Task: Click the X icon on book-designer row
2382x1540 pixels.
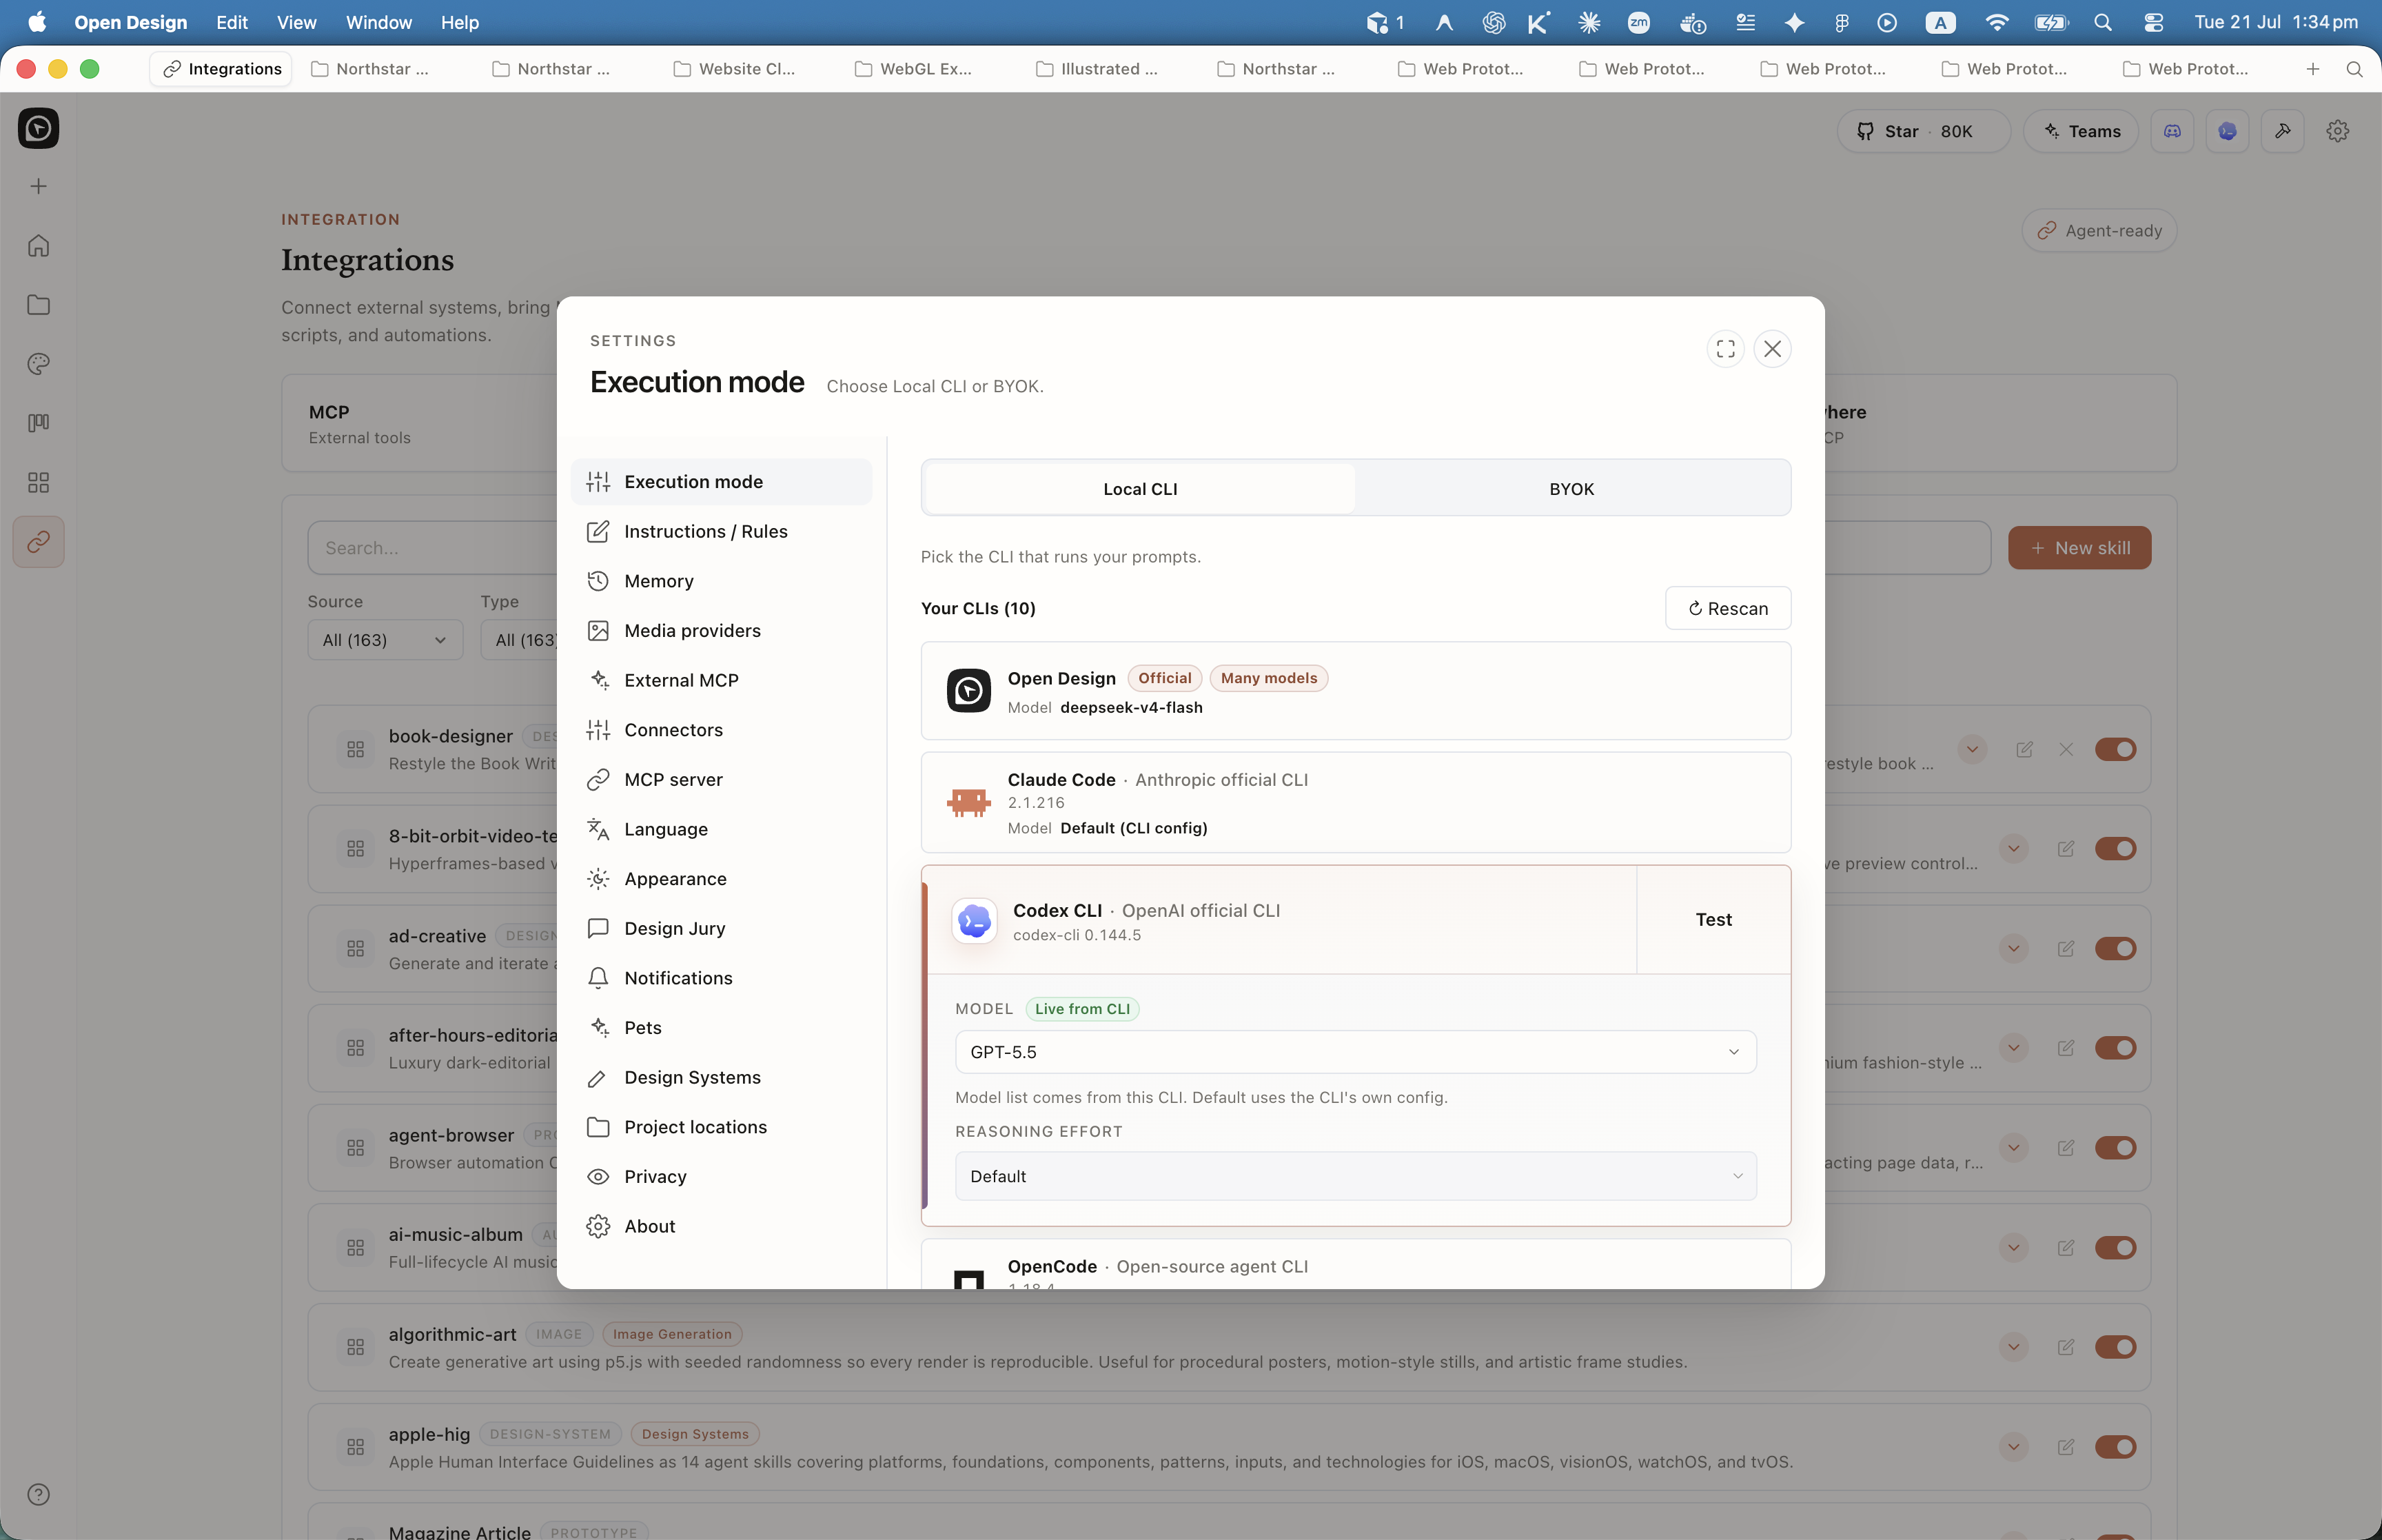Action: pos(2066,749)
